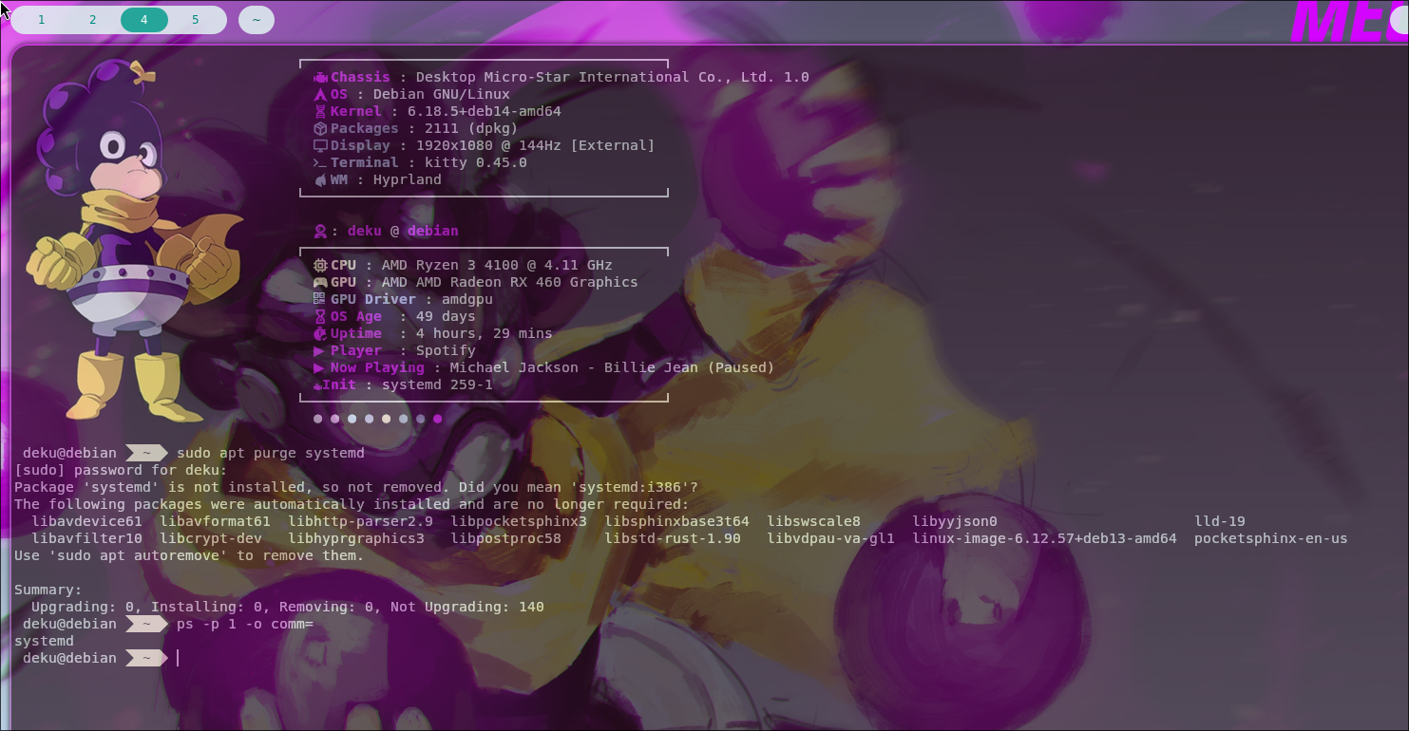
Task: Click the first dot of the color palette row
Action: 318,419
